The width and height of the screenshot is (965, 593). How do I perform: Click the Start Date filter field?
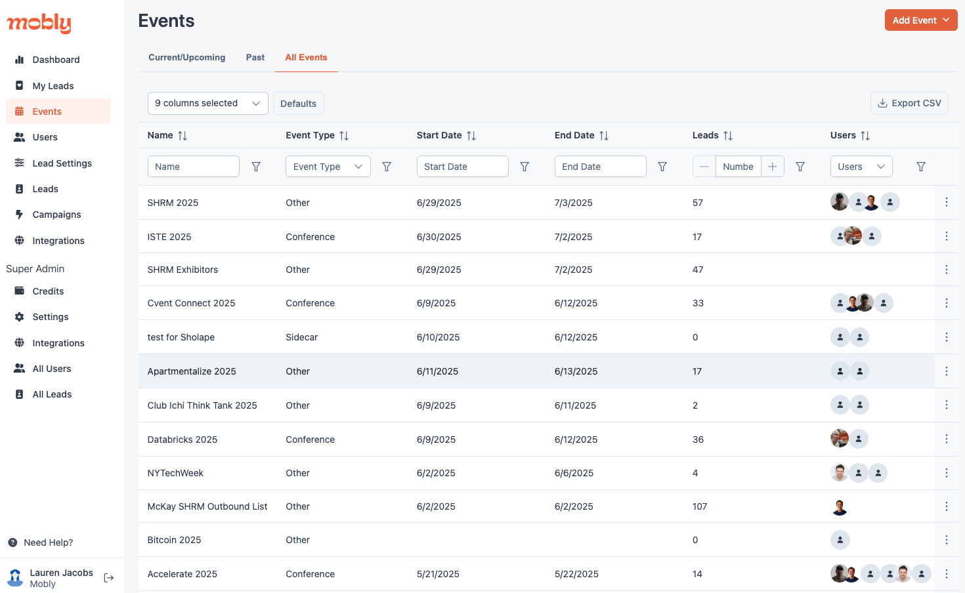click(x=463, y=167)
